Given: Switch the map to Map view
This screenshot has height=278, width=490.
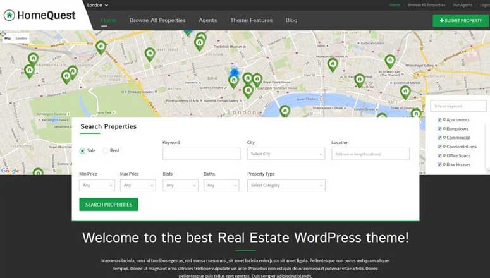Looking at the screenshot, I should [x=8, y=39].
